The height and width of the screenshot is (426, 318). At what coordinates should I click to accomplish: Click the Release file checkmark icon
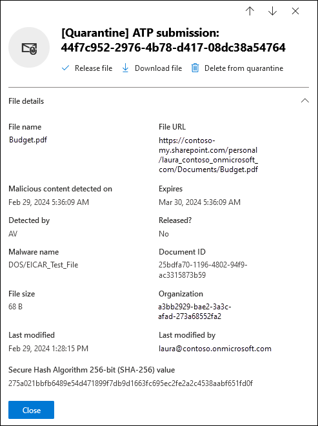pos(66,68)
